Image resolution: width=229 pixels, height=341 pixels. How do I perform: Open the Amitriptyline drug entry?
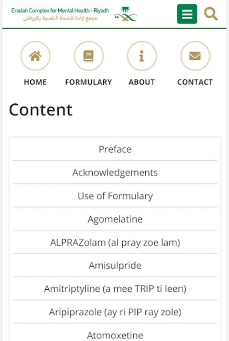tap(115, 289)
